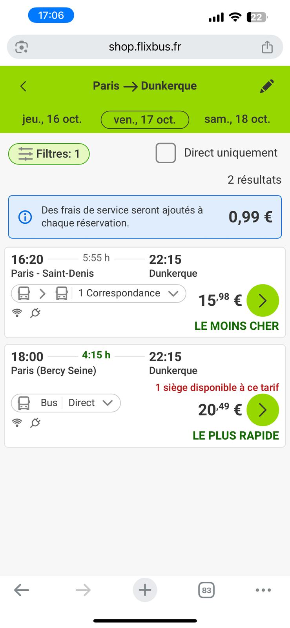Go back with the header chevron

pos(24,86)
